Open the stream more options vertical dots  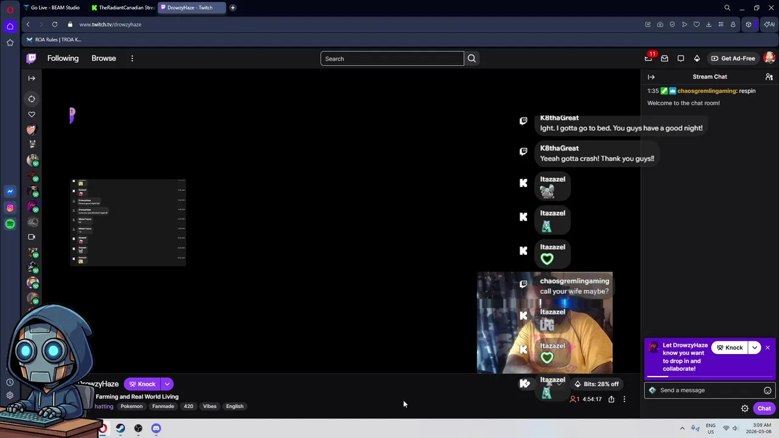pyautogui.click(x=624, y=399)
